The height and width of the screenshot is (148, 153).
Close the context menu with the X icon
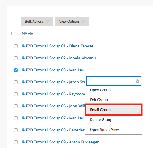click(x=137, y=81)
